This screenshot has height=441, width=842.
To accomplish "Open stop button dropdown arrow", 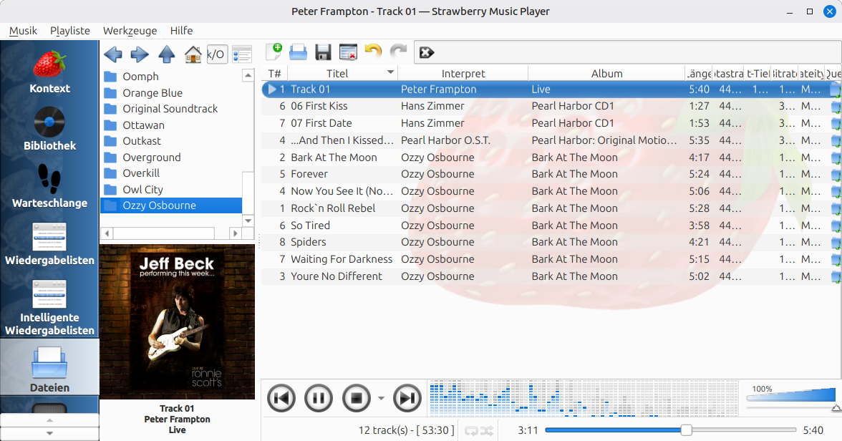I will point(381,399).
